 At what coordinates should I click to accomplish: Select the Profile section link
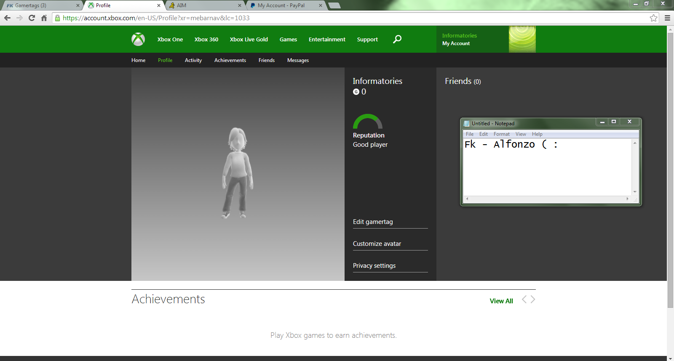[x=165, y=60]
